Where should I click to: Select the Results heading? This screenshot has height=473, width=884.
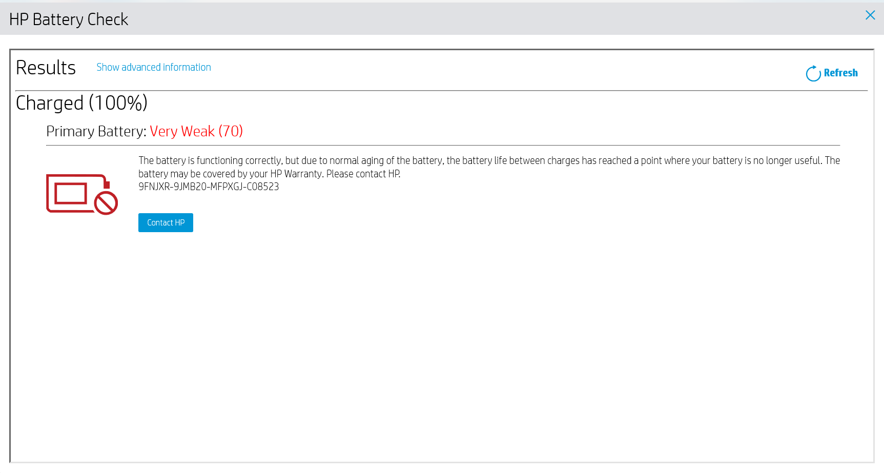coord(46,67)
